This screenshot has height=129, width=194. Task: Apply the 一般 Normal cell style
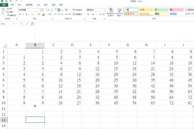pyautogui.click(x=131, y=10)
